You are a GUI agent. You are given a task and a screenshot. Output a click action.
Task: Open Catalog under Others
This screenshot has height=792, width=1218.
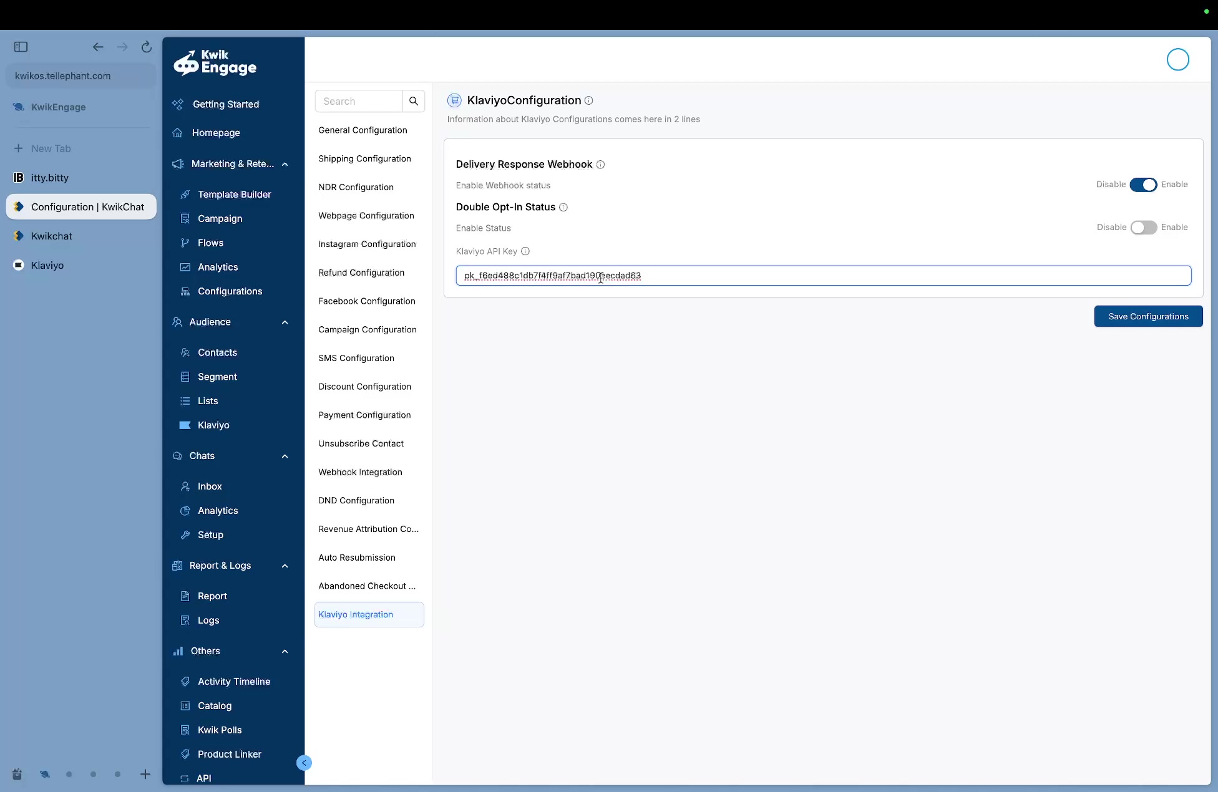(215, 706)
